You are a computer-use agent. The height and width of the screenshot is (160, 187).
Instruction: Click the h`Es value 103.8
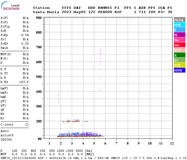point(24,82)
